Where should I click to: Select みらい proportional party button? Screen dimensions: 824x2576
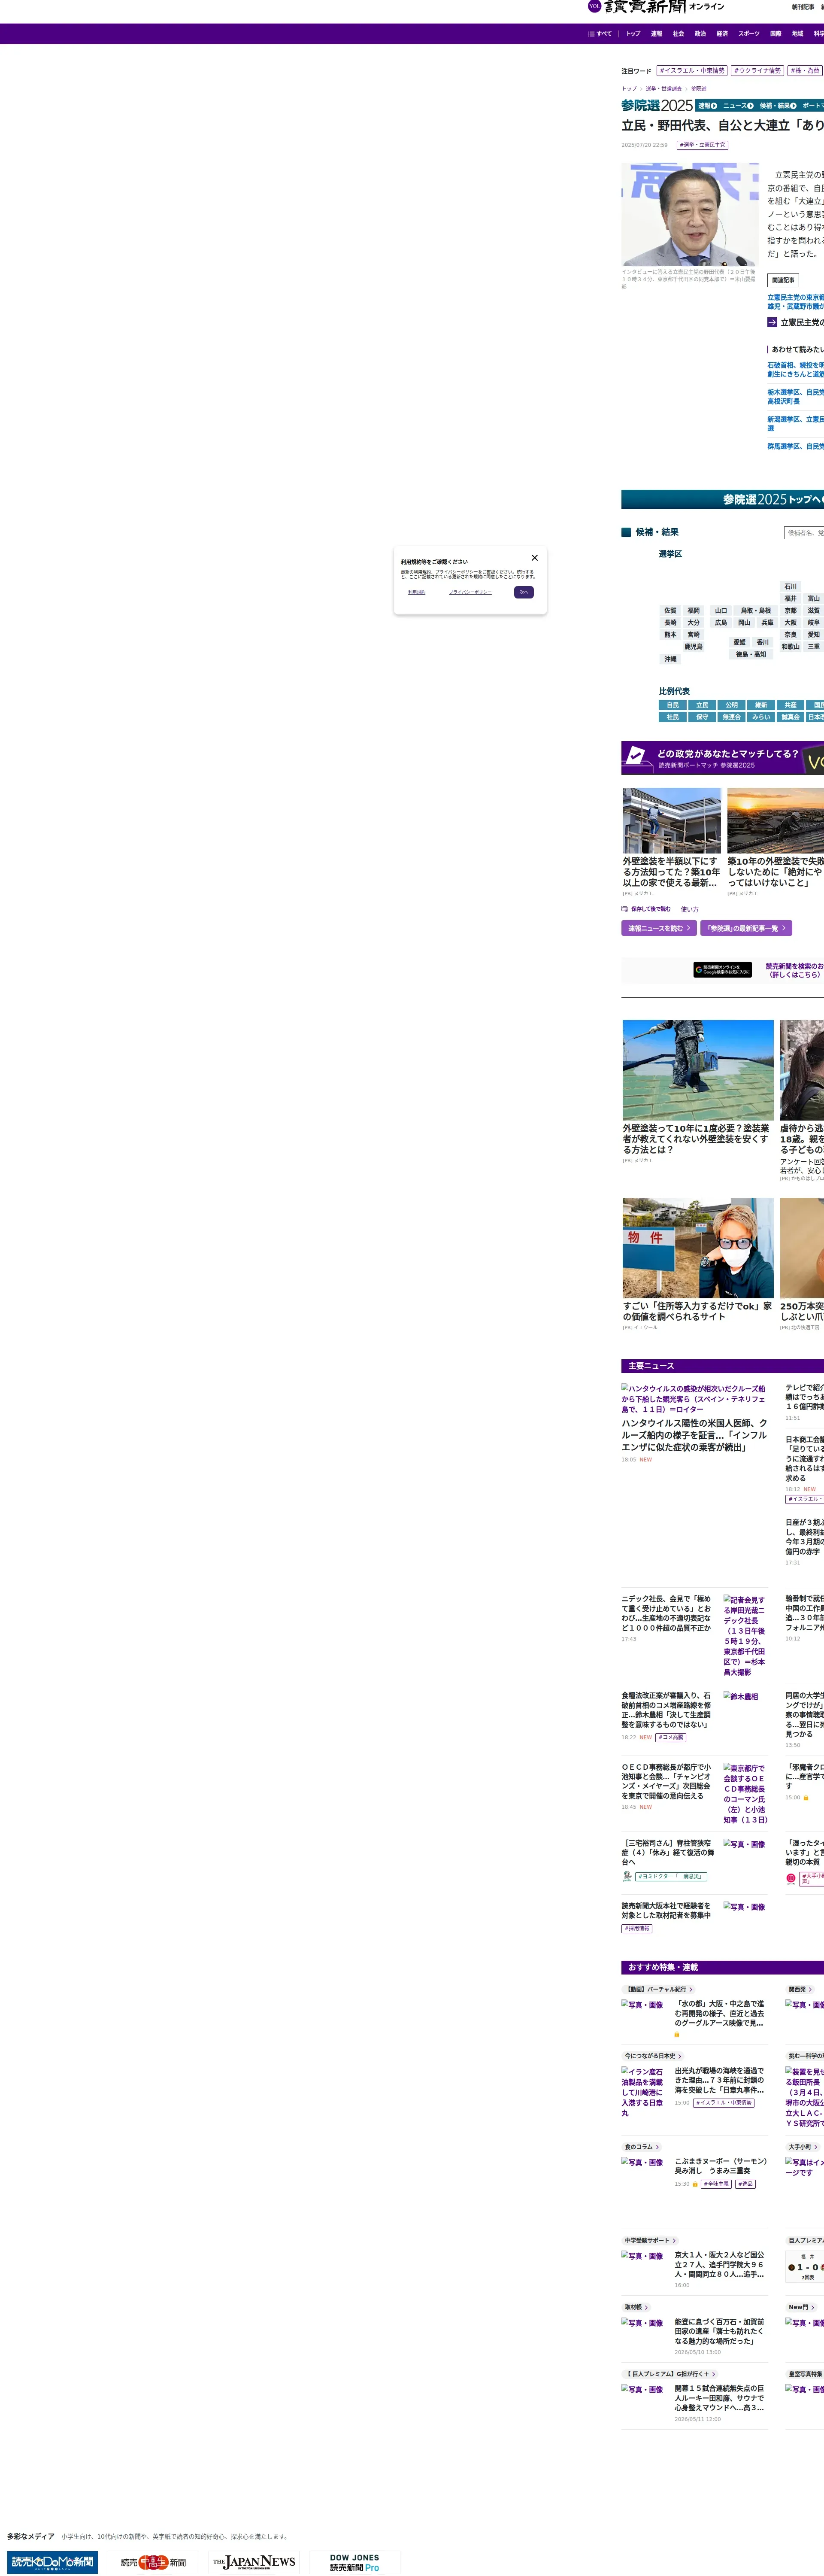(x=761, y=717)
